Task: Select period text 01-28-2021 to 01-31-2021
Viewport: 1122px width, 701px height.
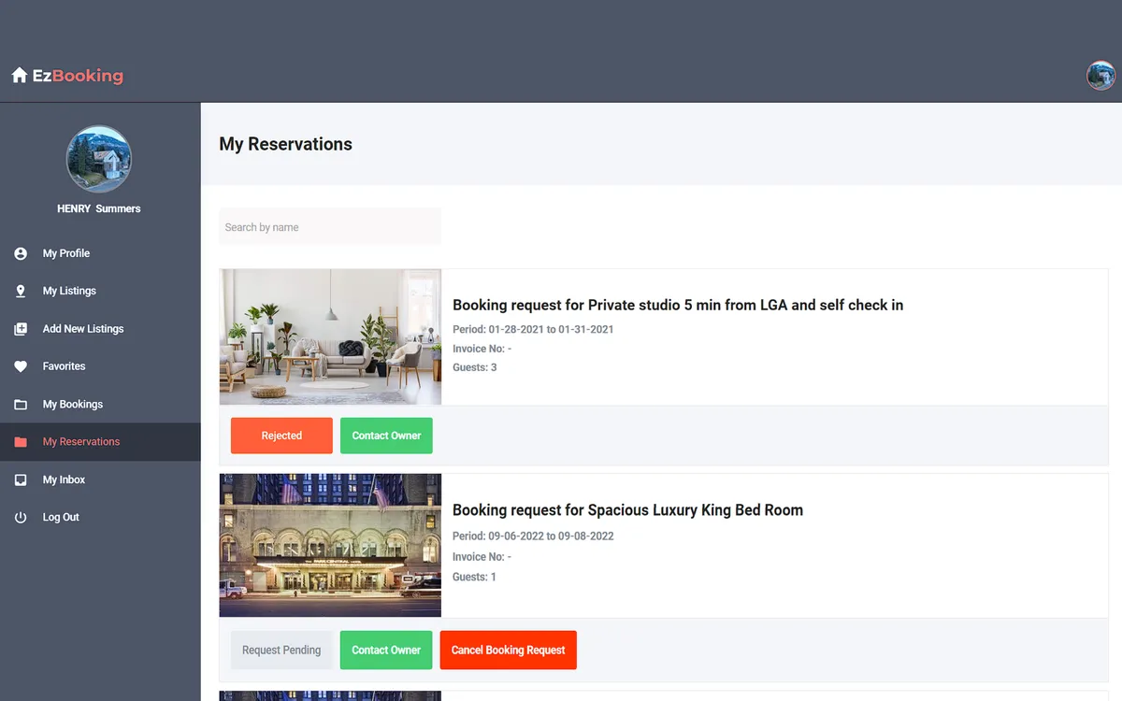Action: coord(552,329)
